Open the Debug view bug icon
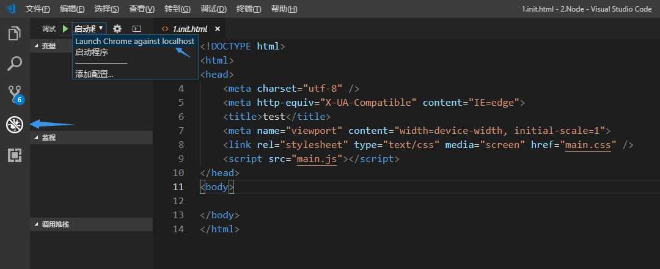Image resolution: width=660 pixels, height=269 pixels. point(15,125)
